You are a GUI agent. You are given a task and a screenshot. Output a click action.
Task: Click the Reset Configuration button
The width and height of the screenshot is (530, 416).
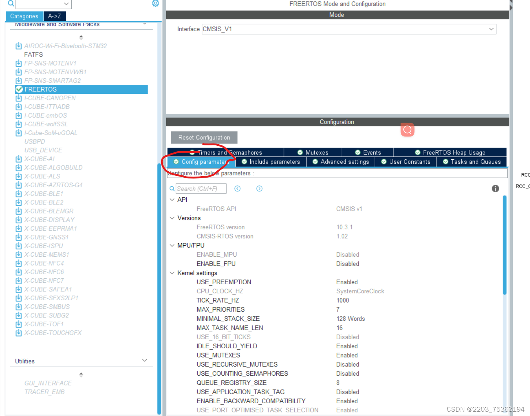(204, 137)
